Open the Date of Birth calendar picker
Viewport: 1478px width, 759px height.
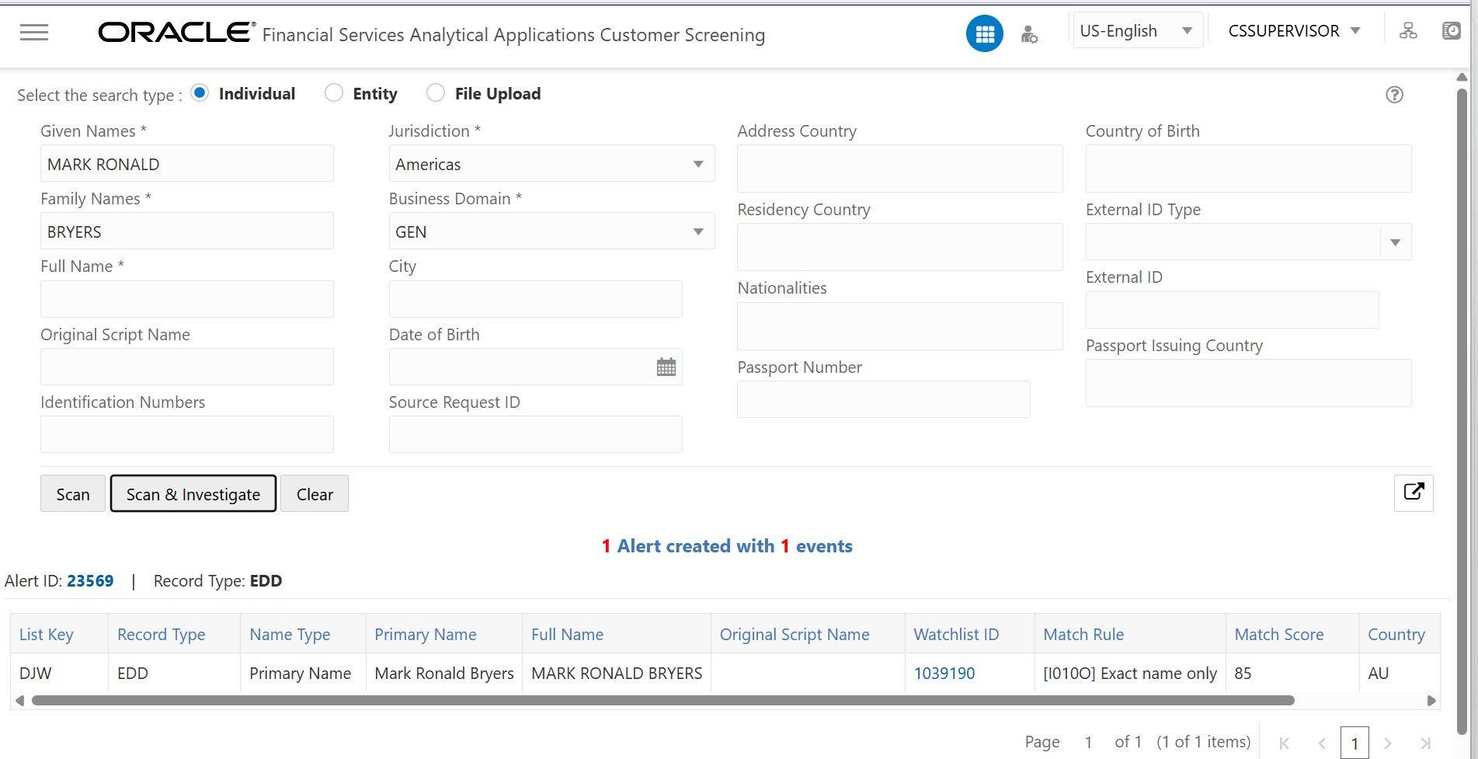666,367
